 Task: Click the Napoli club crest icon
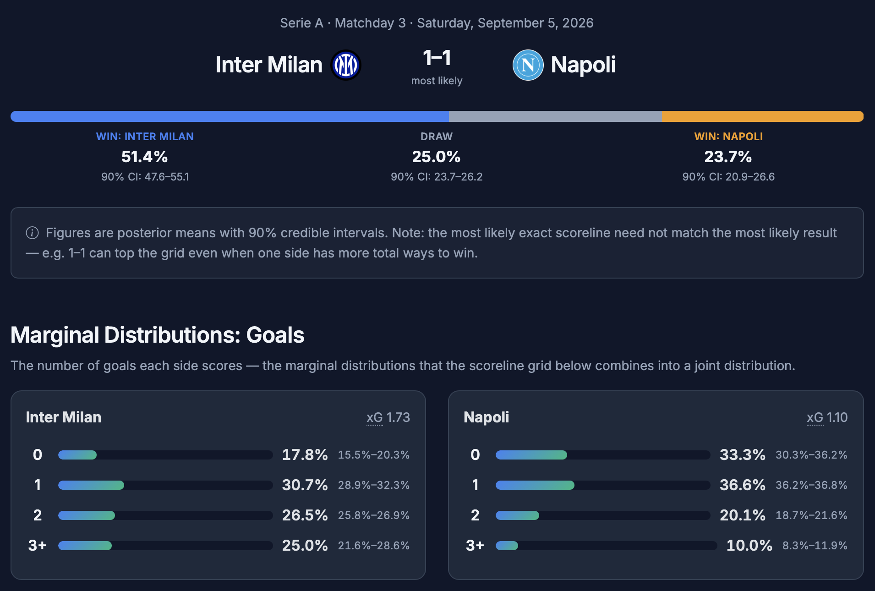tap(528, 65)
